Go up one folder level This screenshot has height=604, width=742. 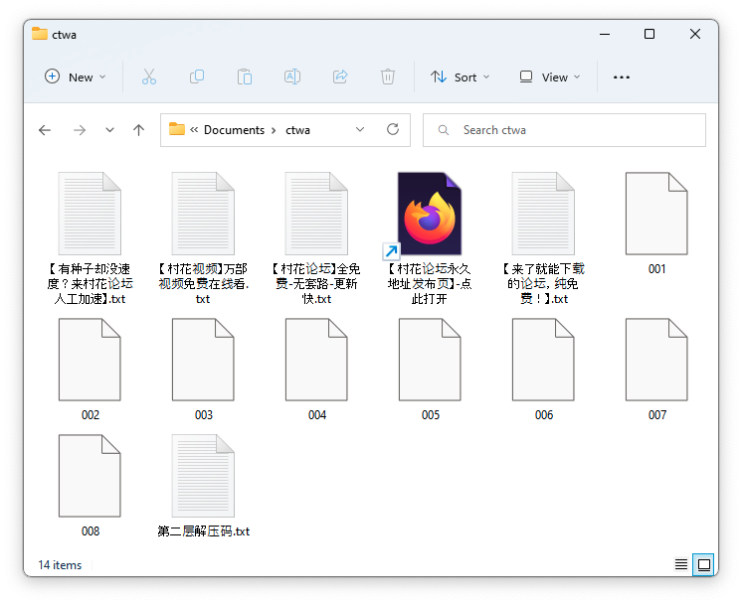coord(139,130)
